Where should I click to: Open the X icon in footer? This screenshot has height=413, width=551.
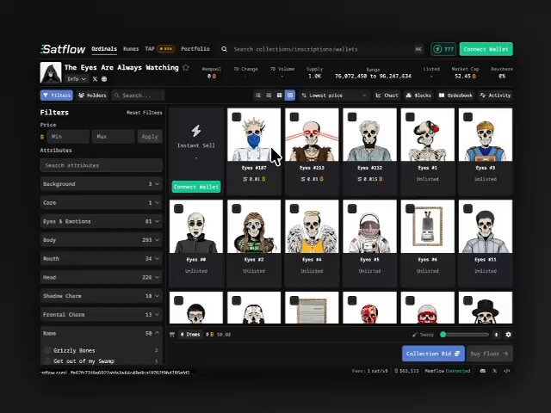click(495, 371)
